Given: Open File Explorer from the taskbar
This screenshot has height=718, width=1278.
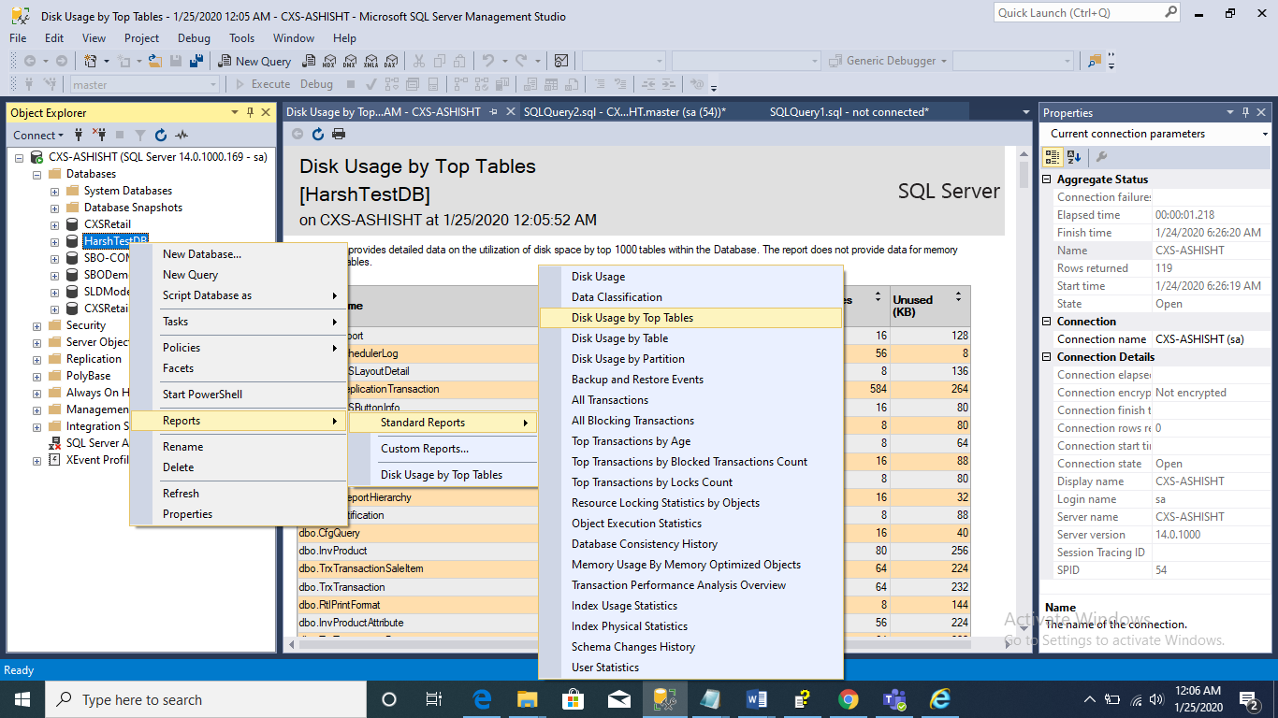Looking at the screenshot, I should click(x=528, y=699).
